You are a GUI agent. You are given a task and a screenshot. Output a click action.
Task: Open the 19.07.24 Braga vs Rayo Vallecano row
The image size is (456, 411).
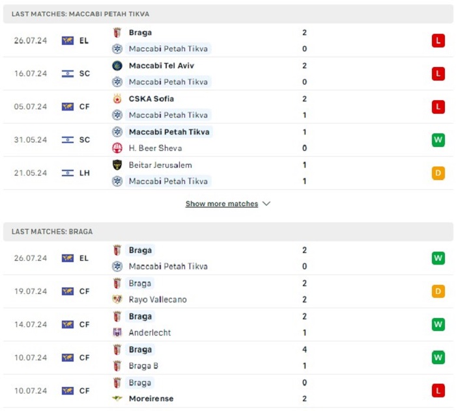click(x=228, y=291)
